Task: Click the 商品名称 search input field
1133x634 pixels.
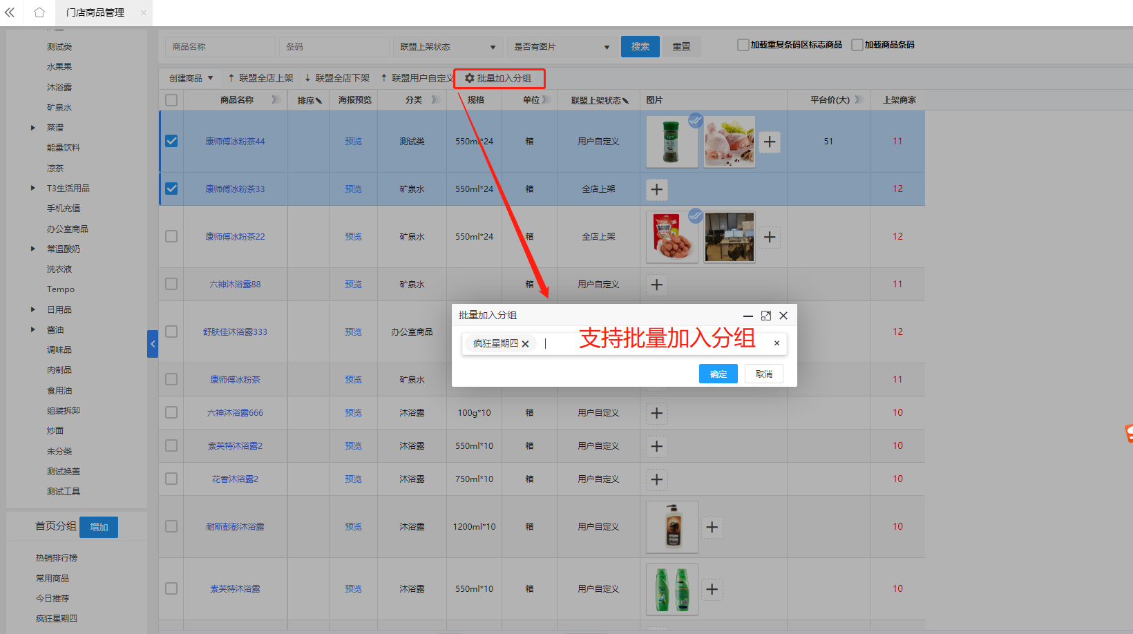Action: [x=220, y=47]
